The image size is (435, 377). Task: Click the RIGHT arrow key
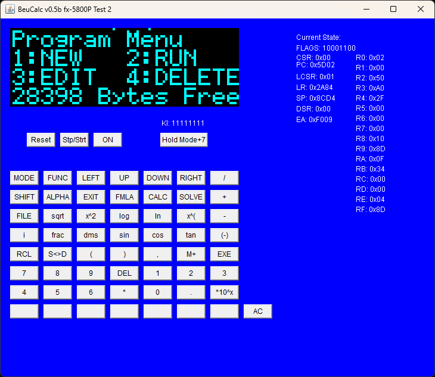[191, 177]
